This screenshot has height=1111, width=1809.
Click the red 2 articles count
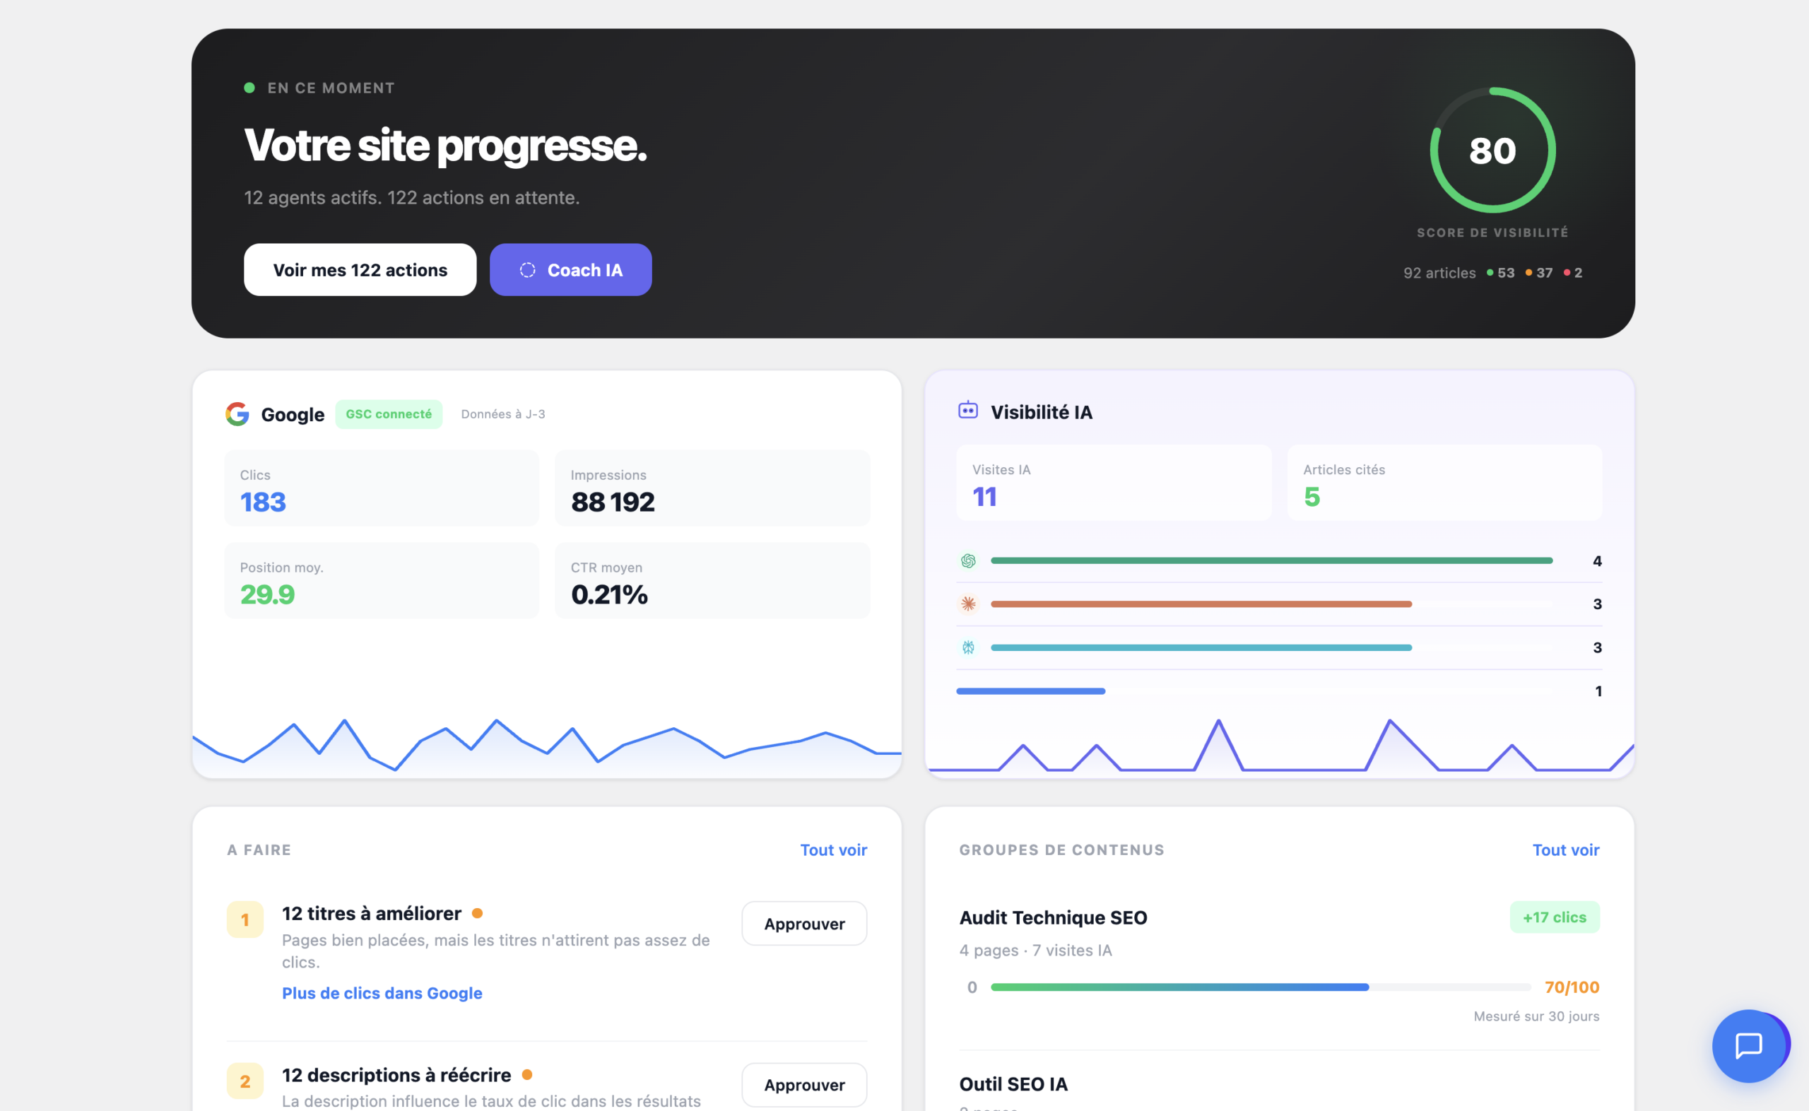pyautogui.click(x=1572, y=273)
